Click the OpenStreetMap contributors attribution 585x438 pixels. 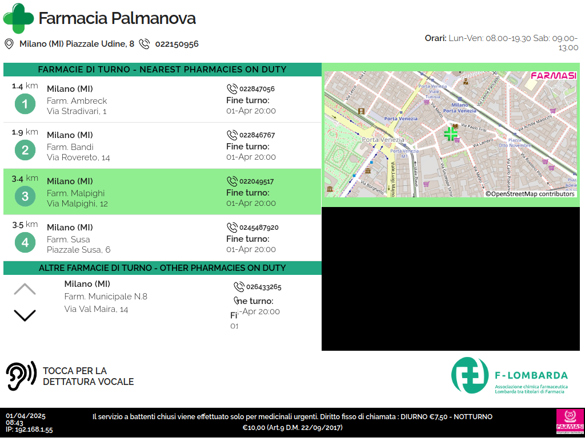click(x=530, y=194)
